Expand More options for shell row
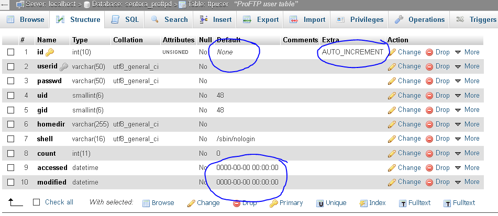The height and width of the screenshot is (216, 498). coord(467,139)
